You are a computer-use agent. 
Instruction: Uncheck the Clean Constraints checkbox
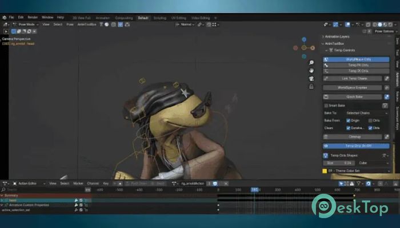tap(348, 128)
